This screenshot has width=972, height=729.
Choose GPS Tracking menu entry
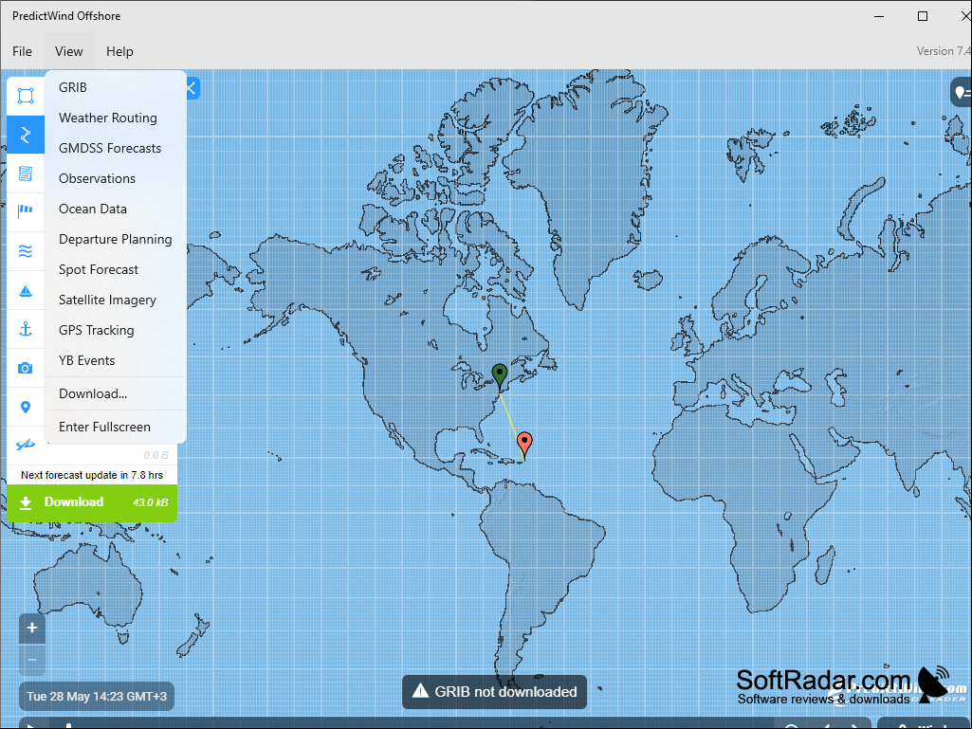click(116, 331)
